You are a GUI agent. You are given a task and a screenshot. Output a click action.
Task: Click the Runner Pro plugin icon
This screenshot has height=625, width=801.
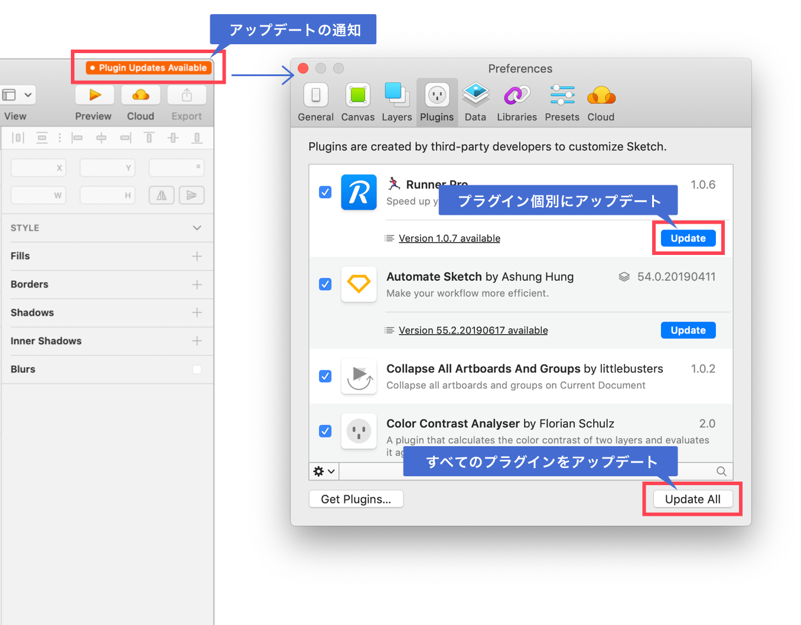click(x=359, y=192)
